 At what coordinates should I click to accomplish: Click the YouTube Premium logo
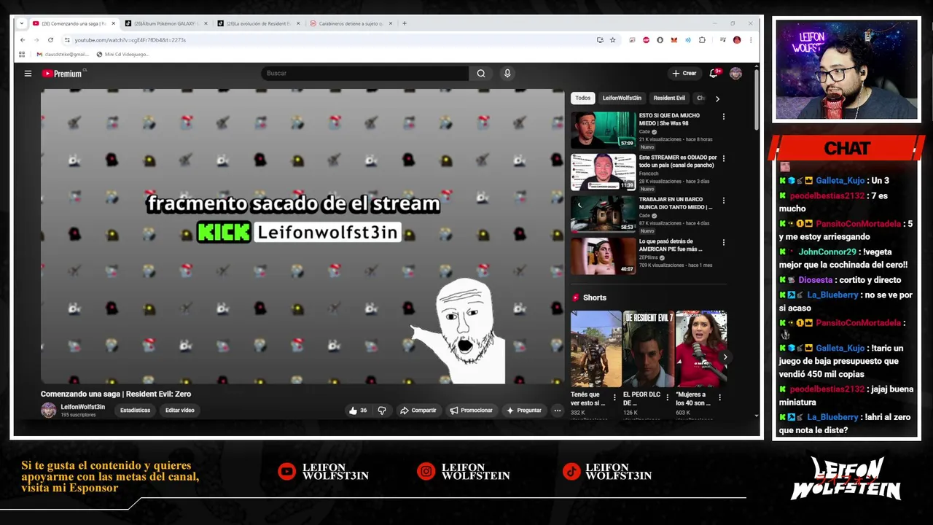(x=63, y=73)
